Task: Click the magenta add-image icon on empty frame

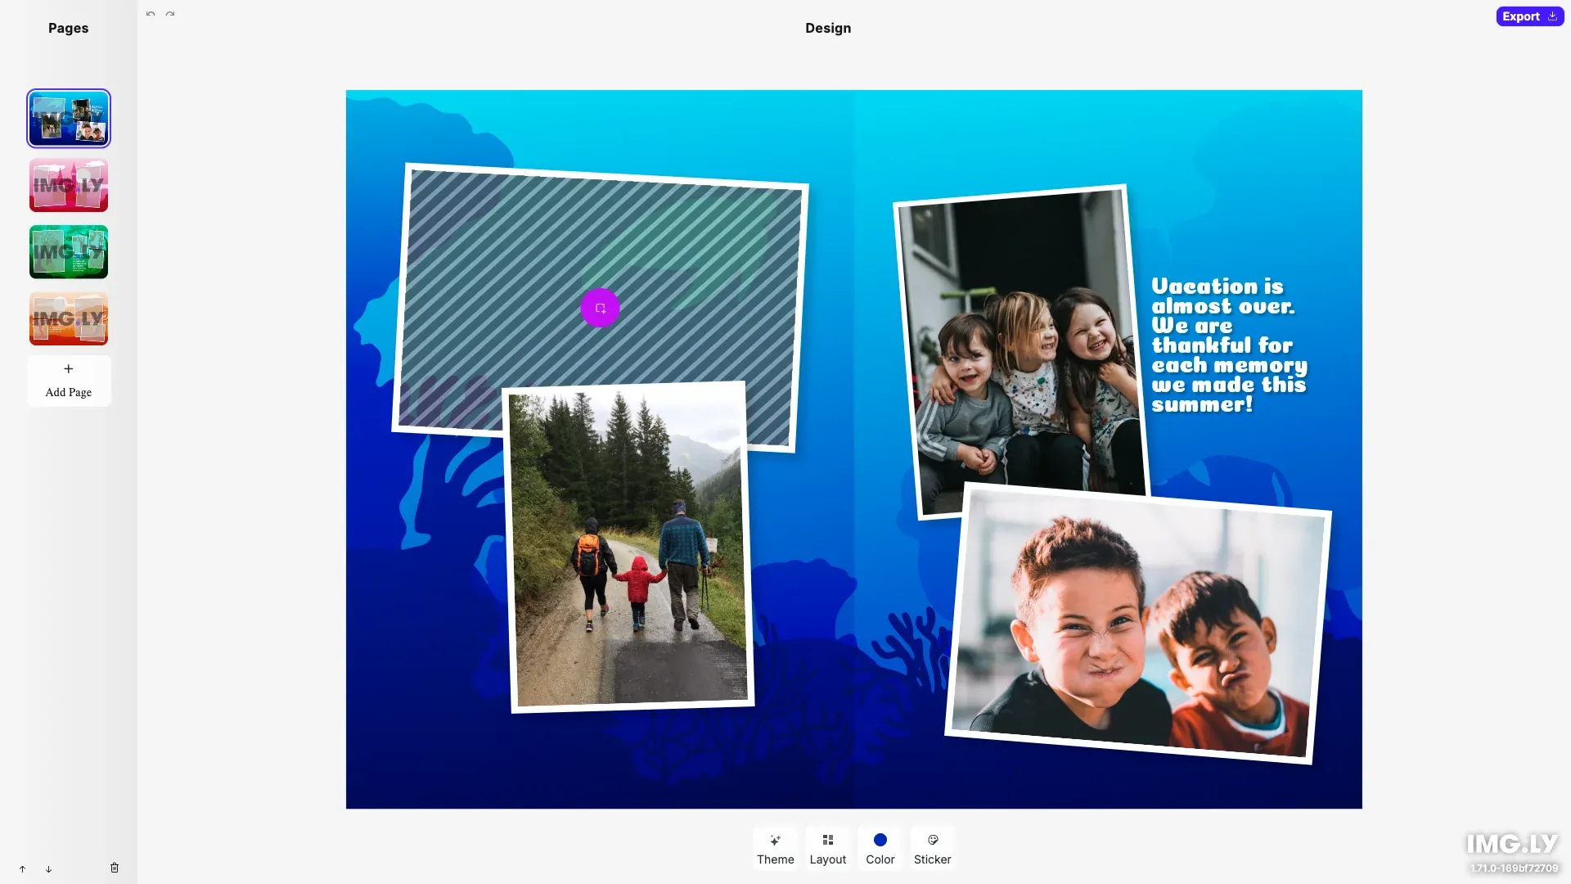Action: (x=601, y=308)
